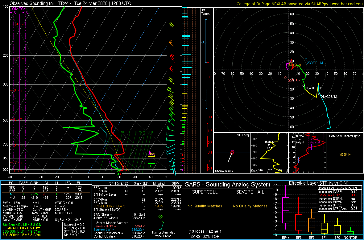Click the Classic Supercell label
Screen dimensions: 364x240
tap(316, 141)
